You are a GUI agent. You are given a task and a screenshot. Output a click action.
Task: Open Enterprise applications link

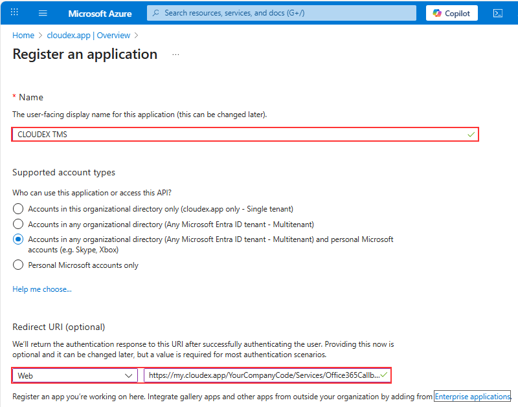472,396
